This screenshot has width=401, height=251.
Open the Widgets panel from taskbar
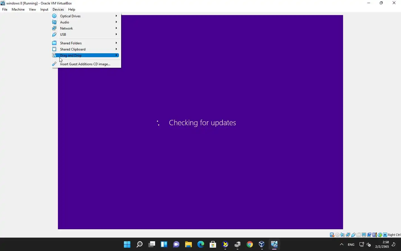164,244
